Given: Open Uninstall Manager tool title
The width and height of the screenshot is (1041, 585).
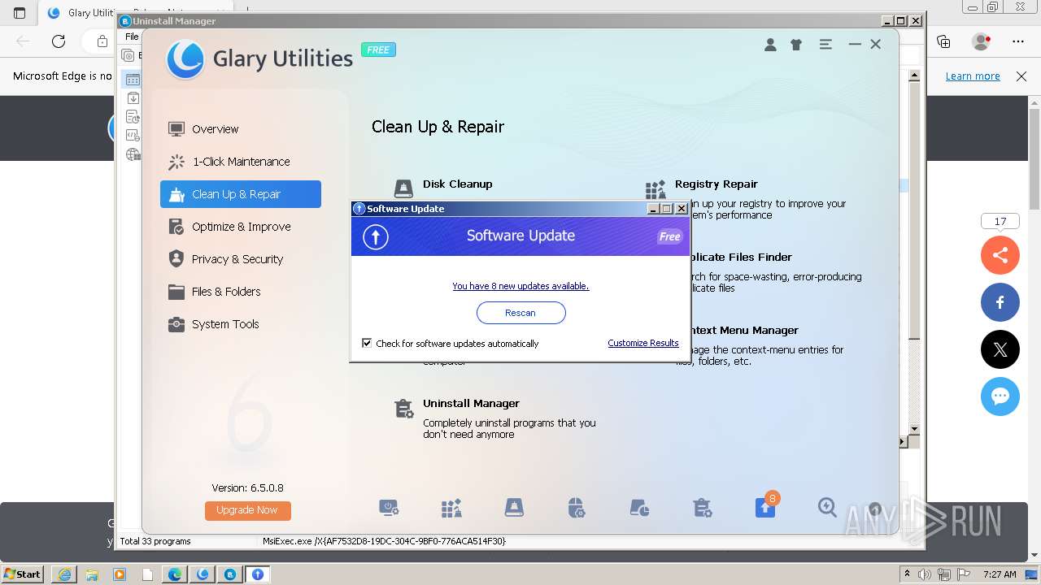Looking at the screenshot, I should (x=471, y=404).
